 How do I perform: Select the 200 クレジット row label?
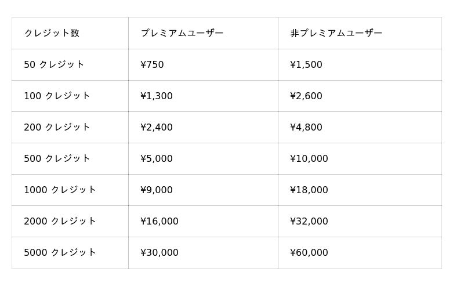click(57, 127)
